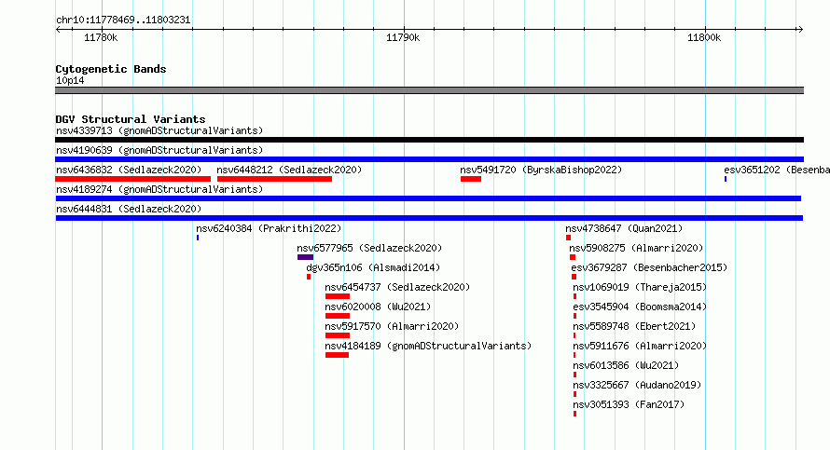Click the red nsv6448212 variant bar

(274, 179)
